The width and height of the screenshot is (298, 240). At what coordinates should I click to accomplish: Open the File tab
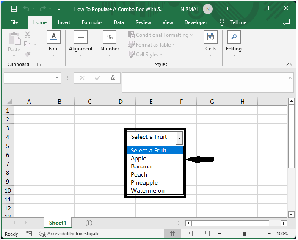14,22
